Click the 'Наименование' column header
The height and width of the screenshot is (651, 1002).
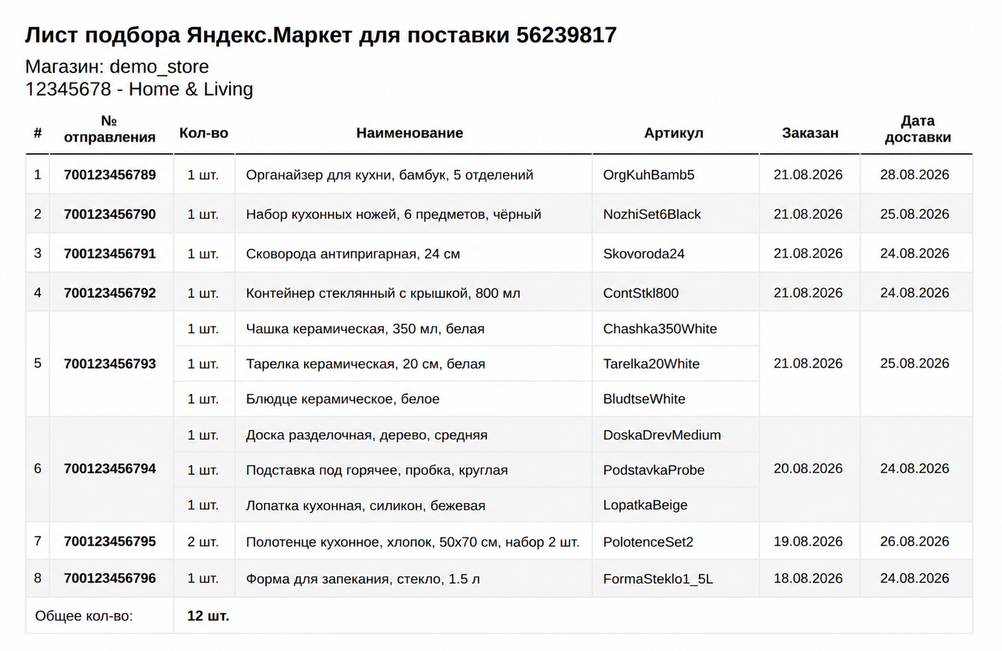click(410, 133)
